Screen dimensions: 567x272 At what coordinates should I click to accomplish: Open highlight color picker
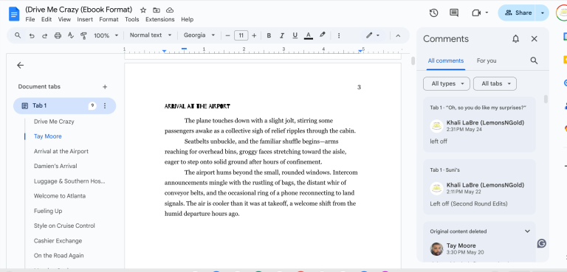tap(322, 35)
